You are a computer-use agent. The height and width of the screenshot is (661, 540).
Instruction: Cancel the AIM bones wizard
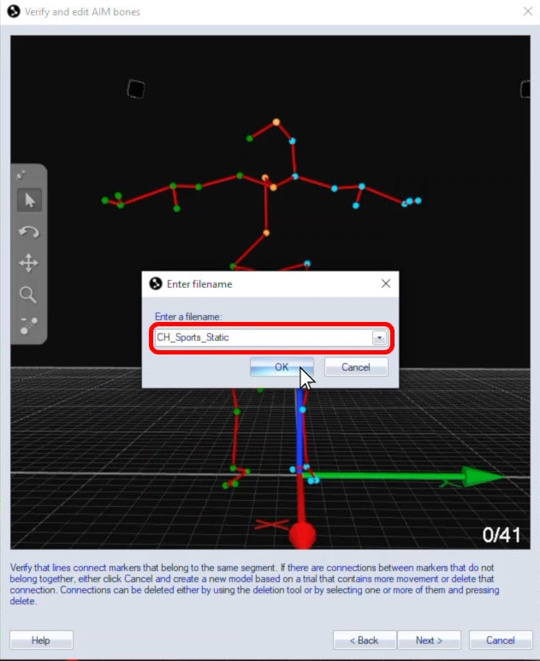[x=500, y=640]
